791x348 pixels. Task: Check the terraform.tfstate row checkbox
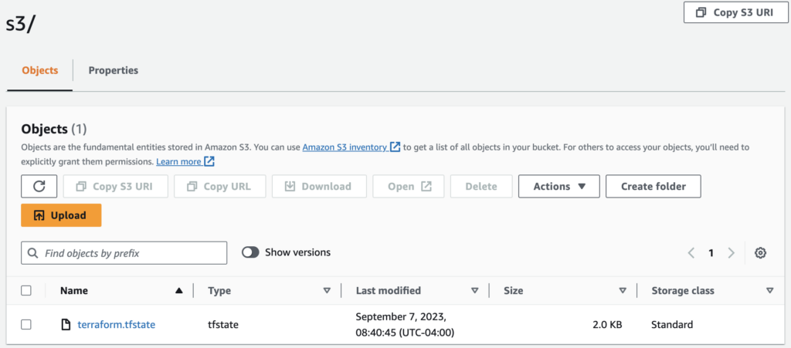26,325
